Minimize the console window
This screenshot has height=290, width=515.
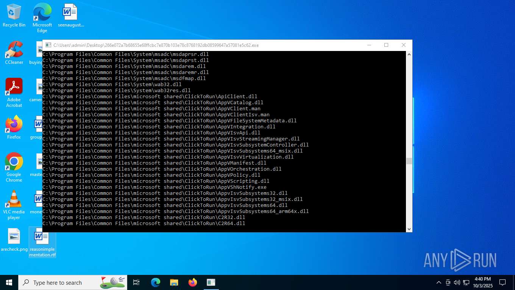(369, 45)
